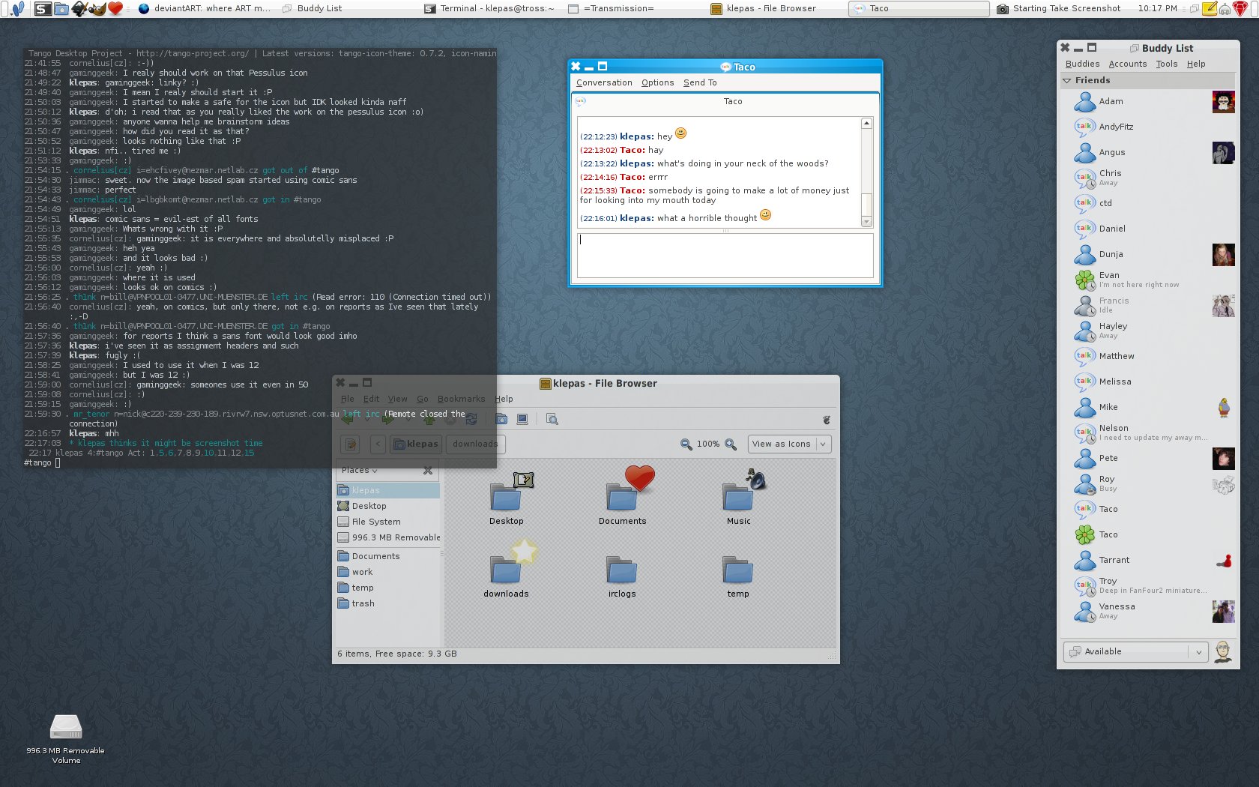Screen dimensions: 1259x787
Task: Switch to the Terminal - klepas@tross taskbar button
Action: [489, 8]
